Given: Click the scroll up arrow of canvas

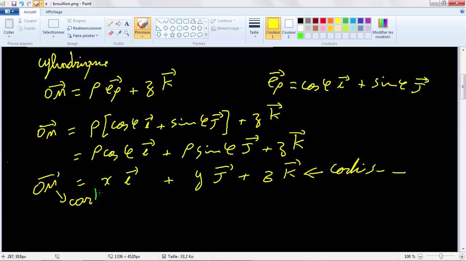Looking at the screenshot, I should tap(463, 49).
